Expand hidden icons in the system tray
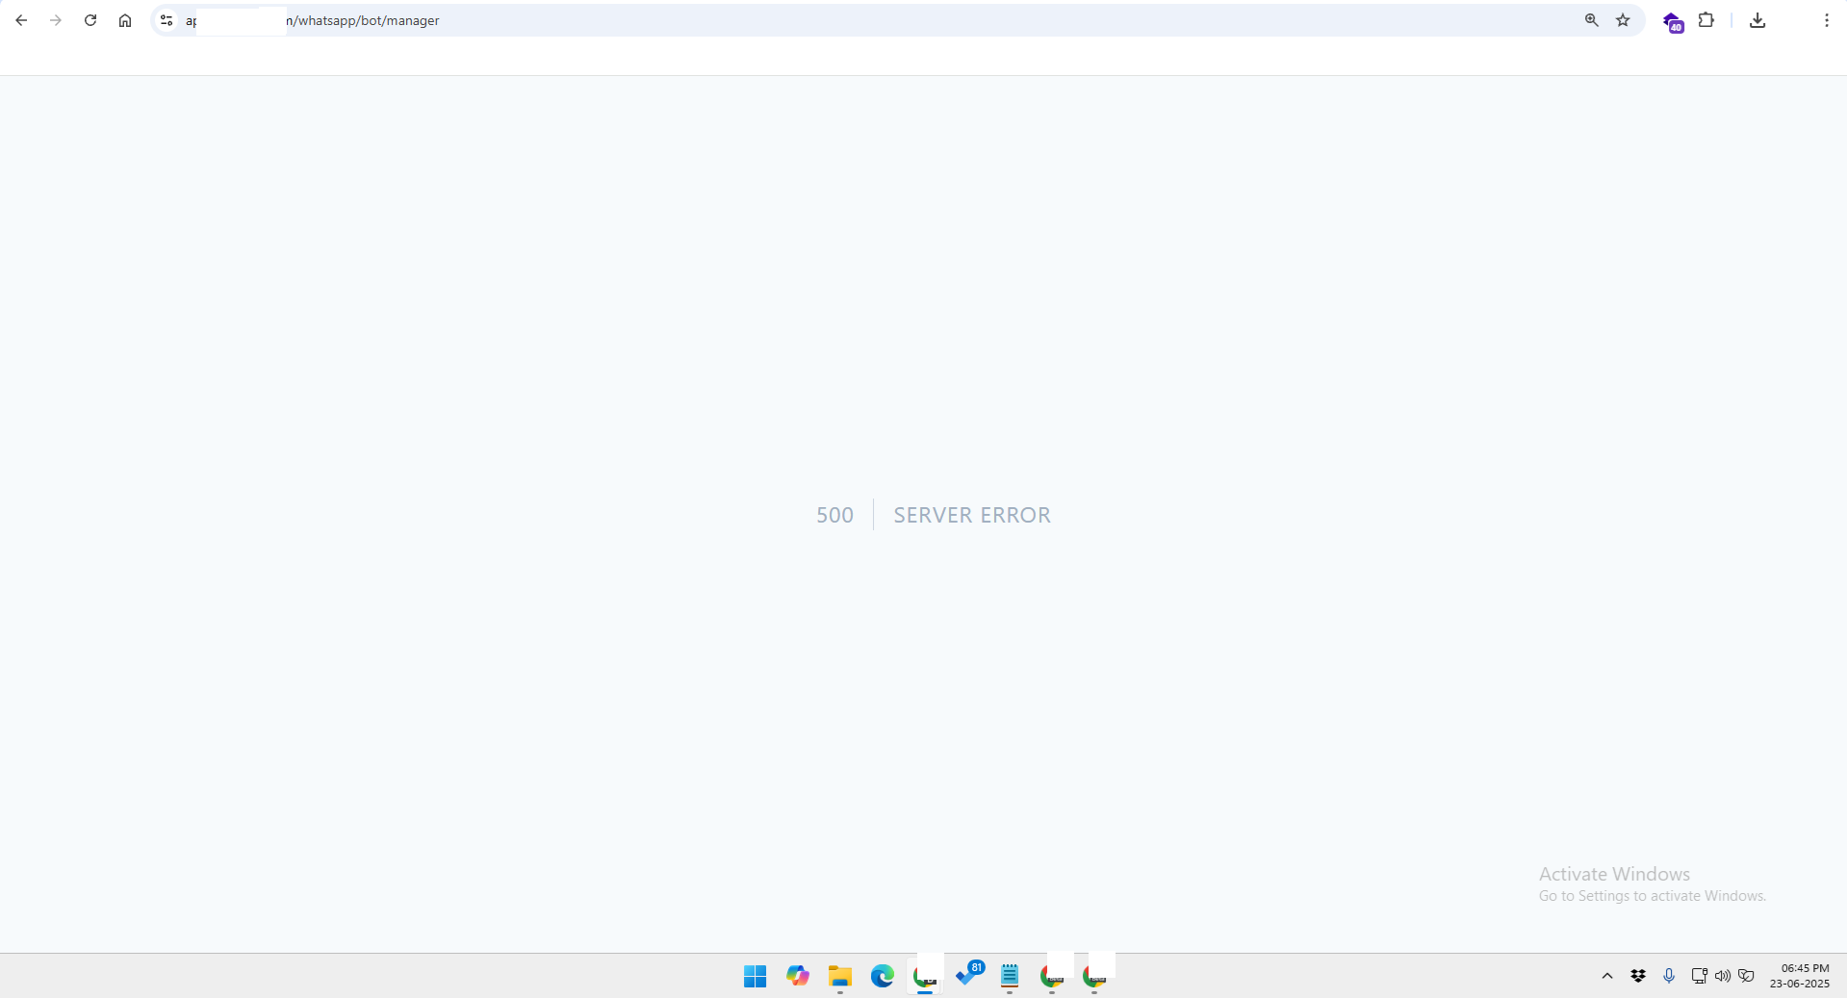The height and width of the screenshot is (998, 1847). click(1605, 976)
